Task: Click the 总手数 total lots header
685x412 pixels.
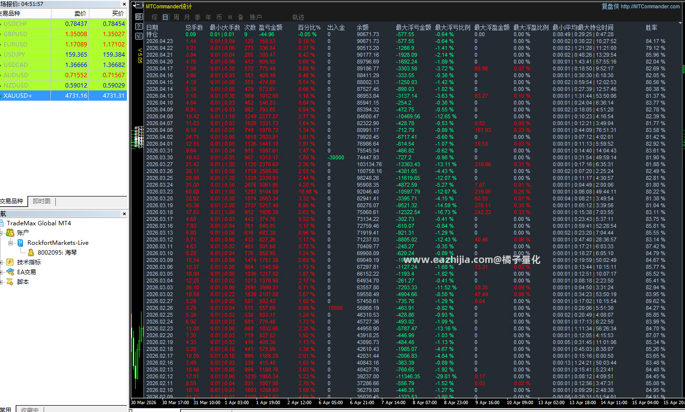Action: (194, 27)
